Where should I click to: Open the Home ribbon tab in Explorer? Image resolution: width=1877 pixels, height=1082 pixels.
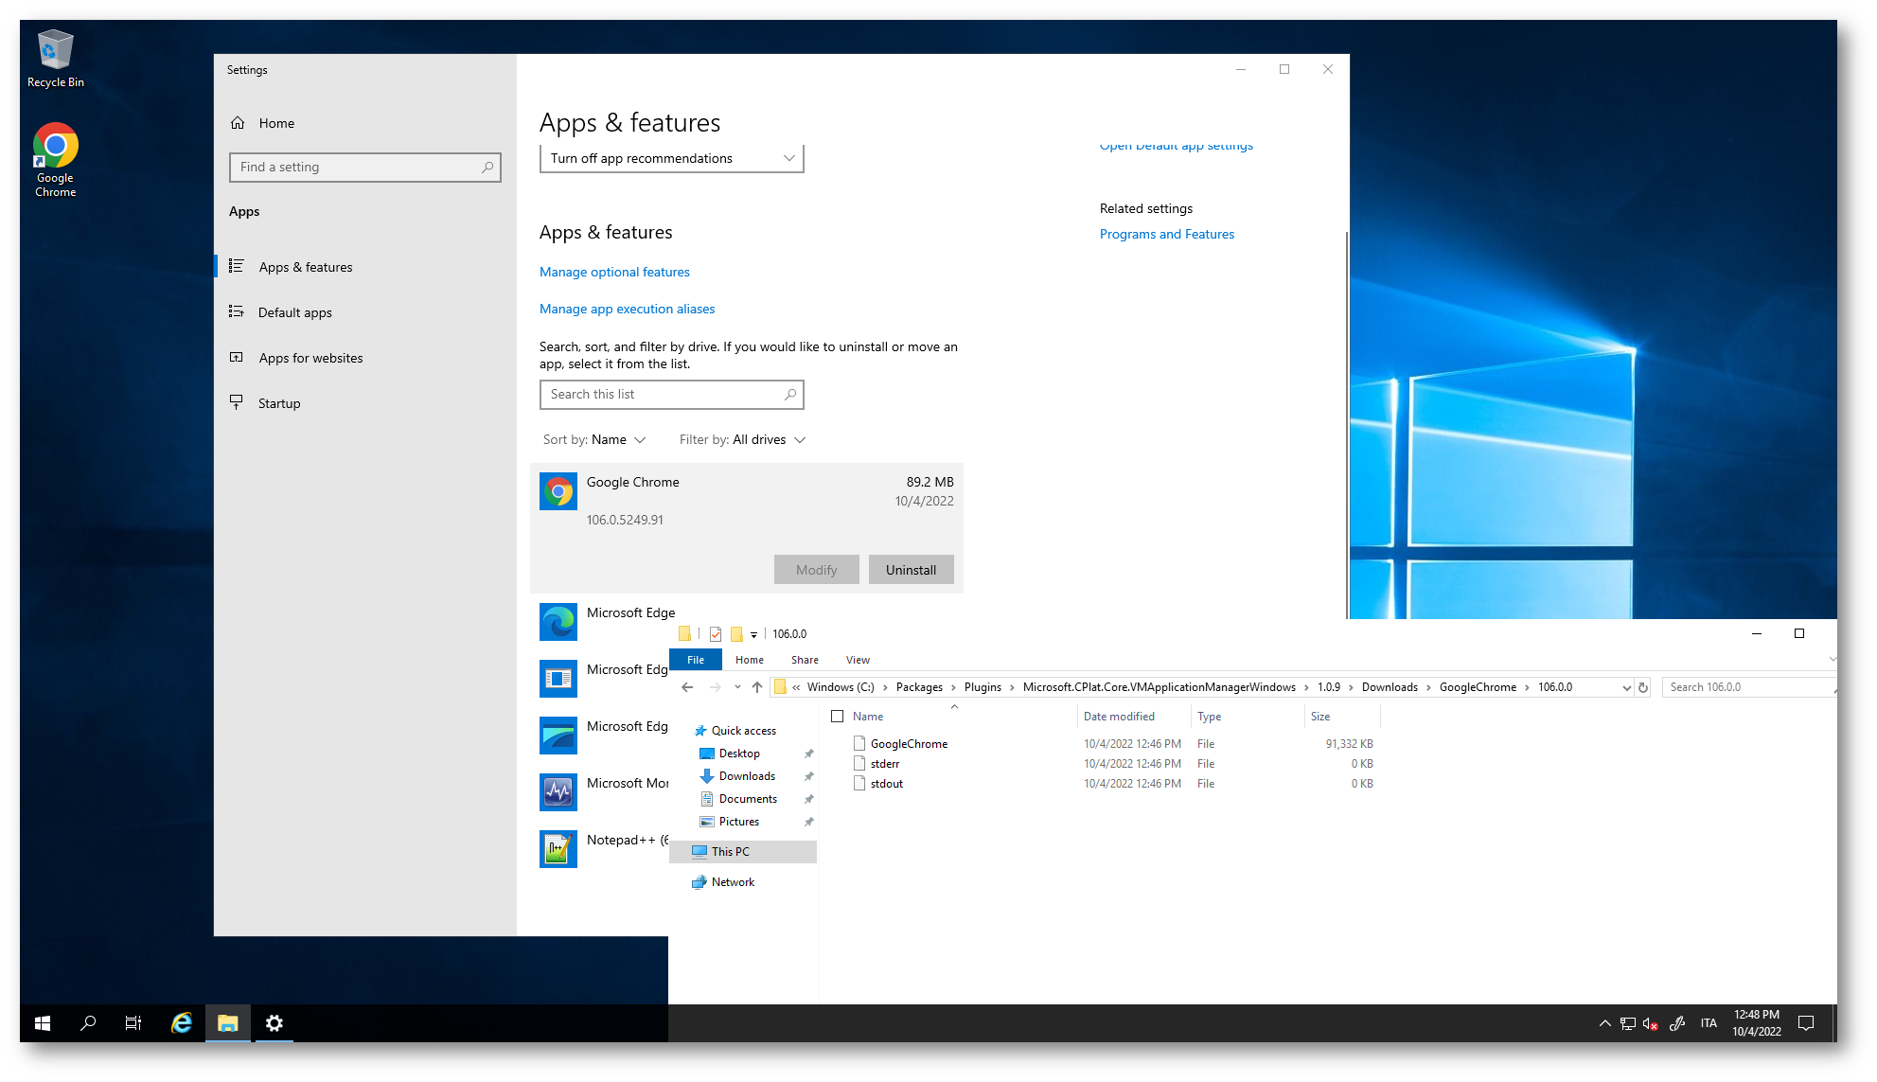750,660
